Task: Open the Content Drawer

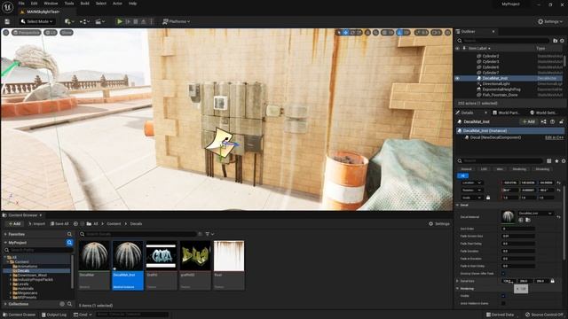Action: [x=20, y=315]
